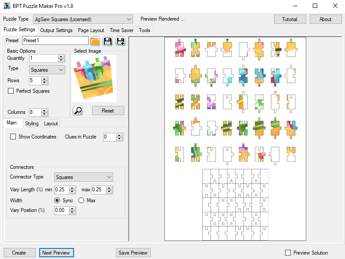Click the magnifying glass image preview icon
345x259 pixels.
click(78, 111)
